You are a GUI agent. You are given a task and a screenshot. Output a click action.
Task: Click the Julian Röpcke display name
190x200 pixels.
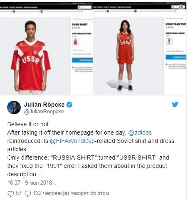coord(44,105)
